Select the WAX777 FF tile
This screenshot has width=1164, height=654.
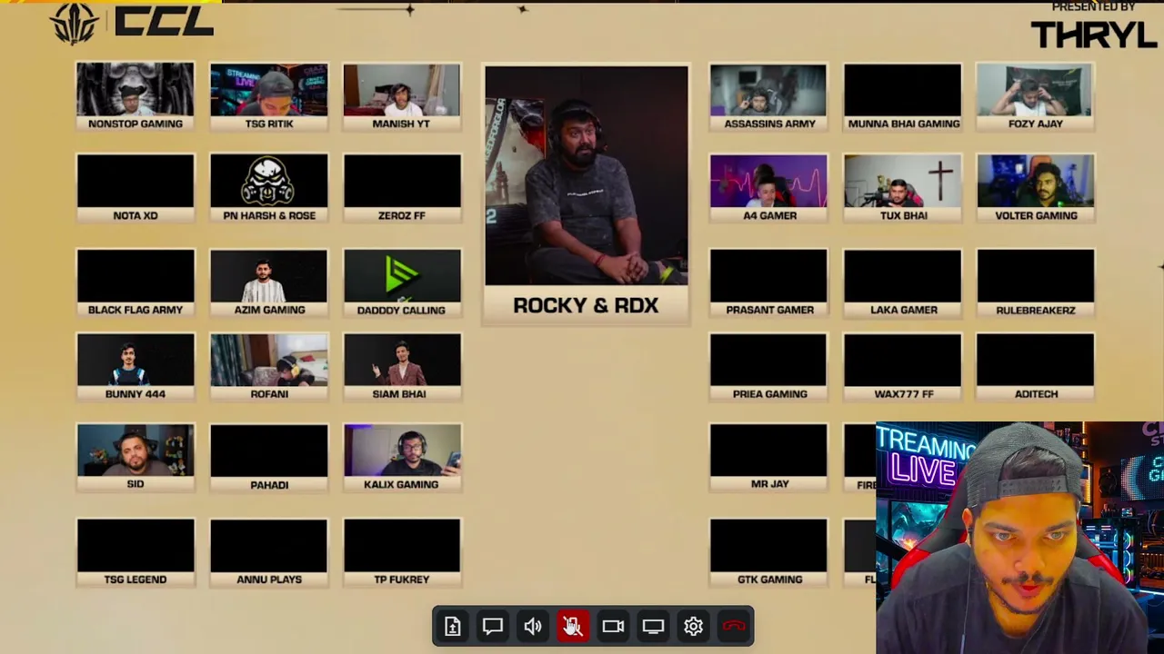tap(903, 367)
